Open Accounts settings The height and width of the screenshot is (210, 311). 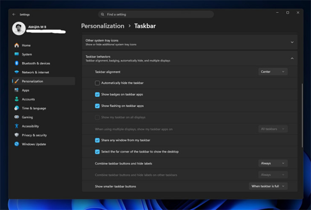tap(44, 99)
